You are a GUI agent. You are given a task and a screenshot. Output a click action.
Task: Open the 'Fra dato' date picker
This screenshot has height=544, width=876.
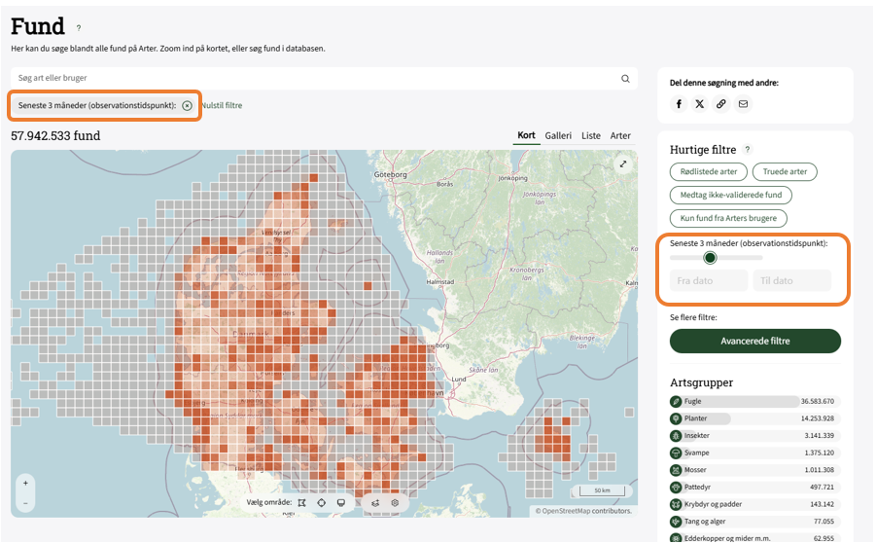pos(709,280)
